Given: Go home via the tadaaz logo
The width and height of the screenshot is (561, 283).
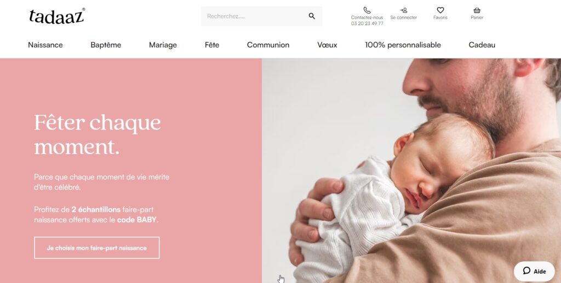Looking at the screenshot, I should pyautogui.click(x=56, y=16).
